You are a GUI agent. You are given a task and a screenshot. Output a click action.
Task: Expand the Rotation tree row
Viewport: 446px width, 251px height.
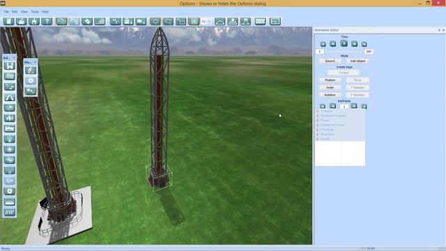[x=318, y=134]
